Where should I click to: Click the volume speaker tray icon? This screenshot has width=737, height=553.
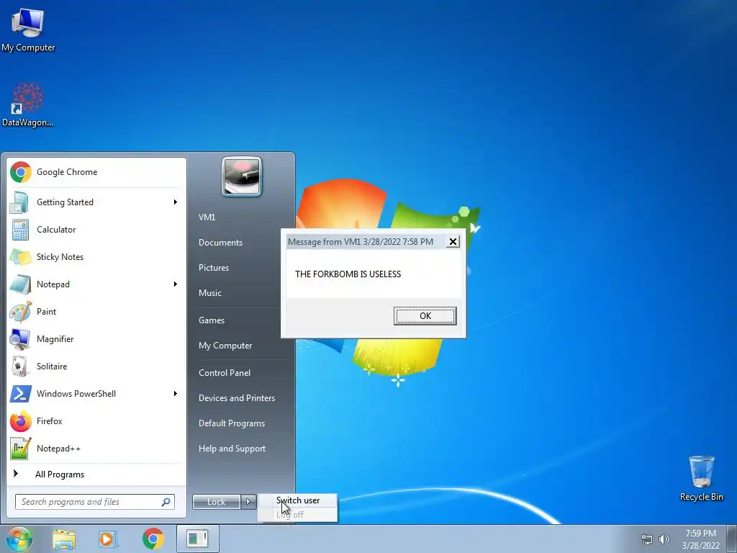[x=664, y=539]
